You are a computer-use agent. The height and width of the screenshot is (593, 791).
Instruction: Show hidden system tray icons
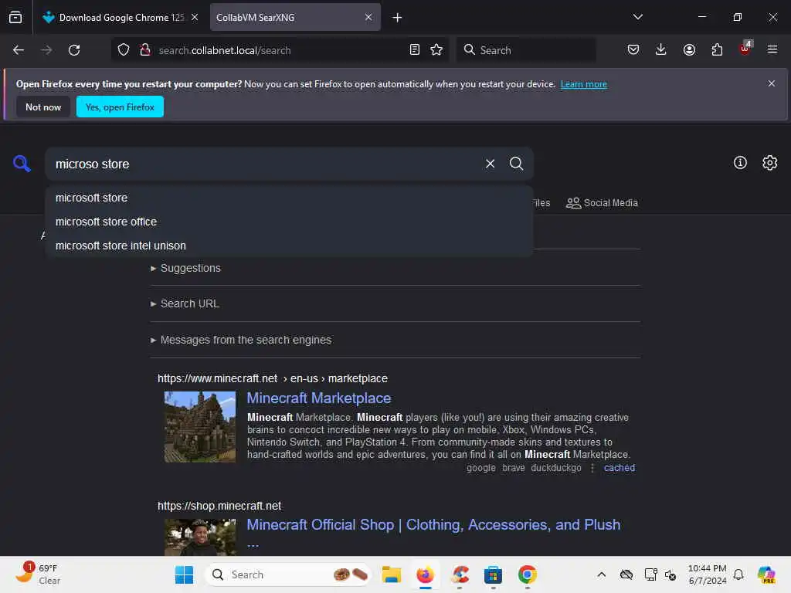[x=601, y=574]
